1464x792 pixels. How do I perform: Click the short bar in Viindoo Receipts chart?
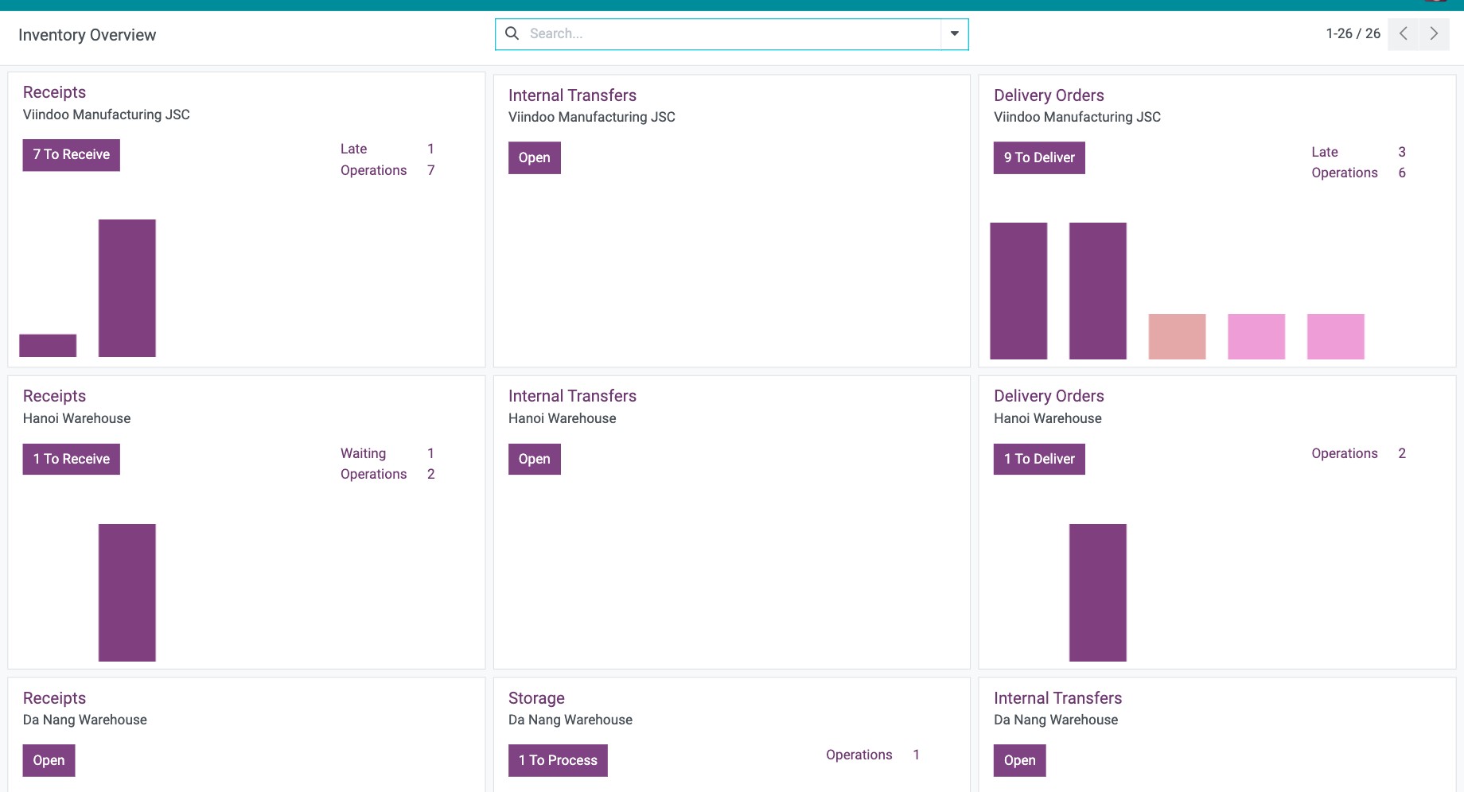[x=48, y=345]
